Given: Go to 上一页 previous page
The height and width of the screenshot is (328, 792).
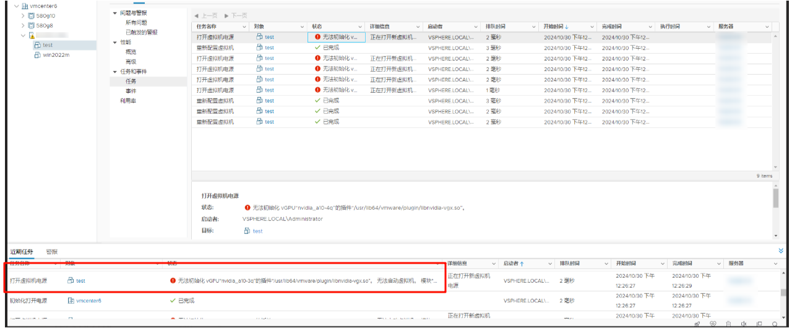Looking at the screenshot, I should pyautogui.click(x=205, y=15).
